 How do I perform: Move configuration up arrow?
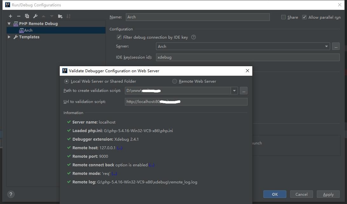click(x=44, y=16)
